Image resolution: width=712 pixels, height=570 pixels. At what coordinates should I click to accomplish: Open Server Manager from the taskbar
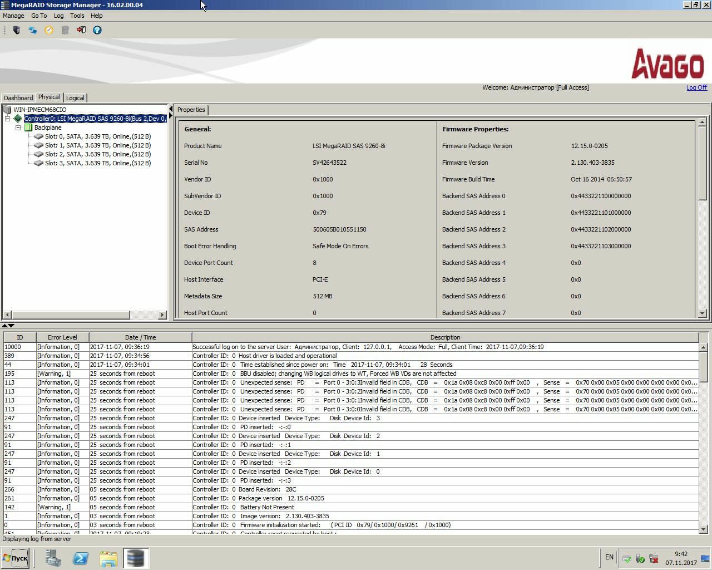tap(53, 558)
